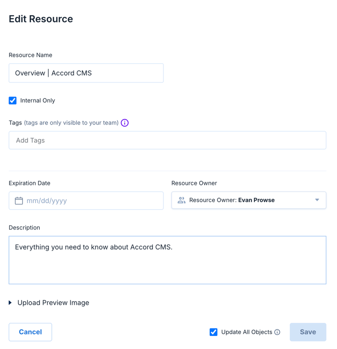Click the info icon beside Update All Objects
The width and height of the screenshot is (337, 349).
277,332
